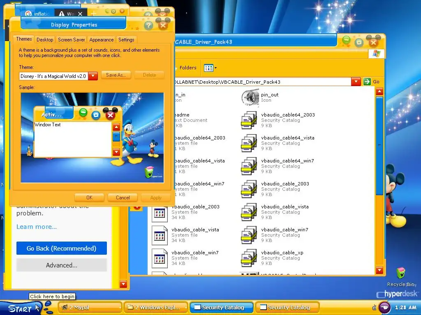Click the Display Properties help question icon
Screen dimensions: 421x315
148,25
